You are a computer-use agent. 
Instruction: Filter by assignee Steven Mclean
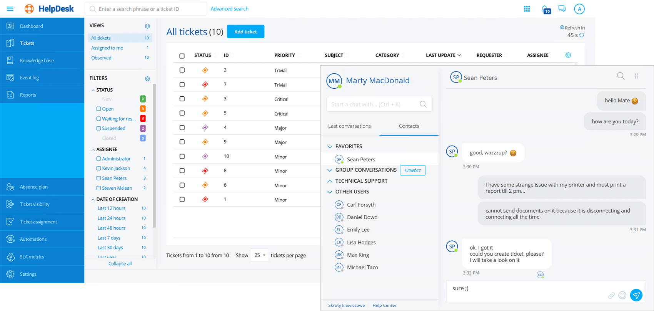pyautogui.click(x=98, y=188)
